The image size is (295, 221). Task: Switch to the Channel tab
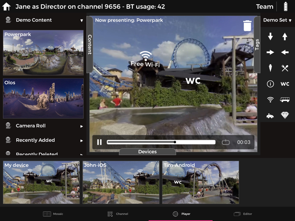[x=118, y=214]
